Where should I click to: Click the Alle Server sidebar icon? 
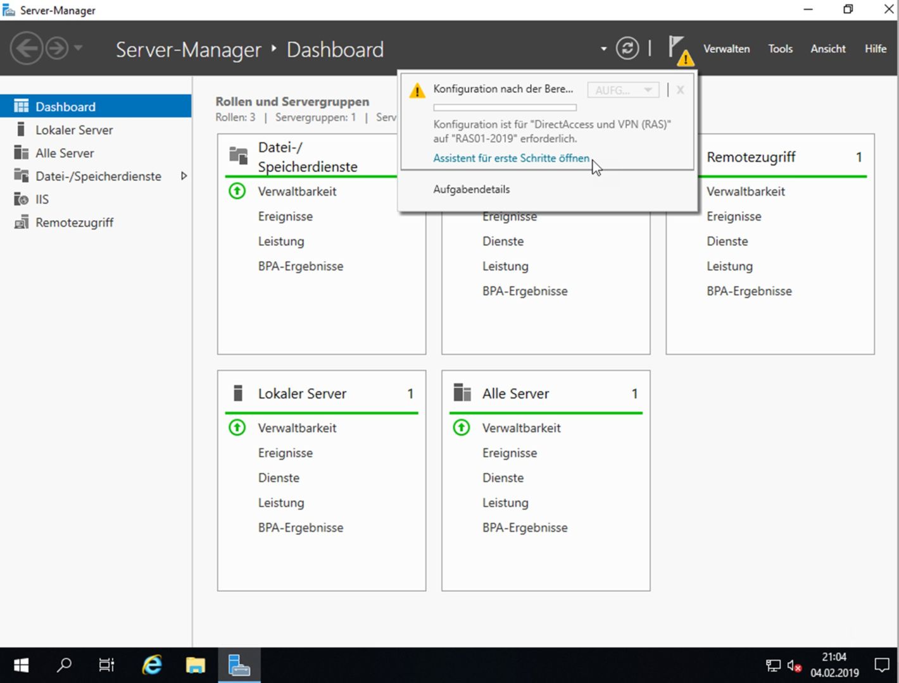22,152
